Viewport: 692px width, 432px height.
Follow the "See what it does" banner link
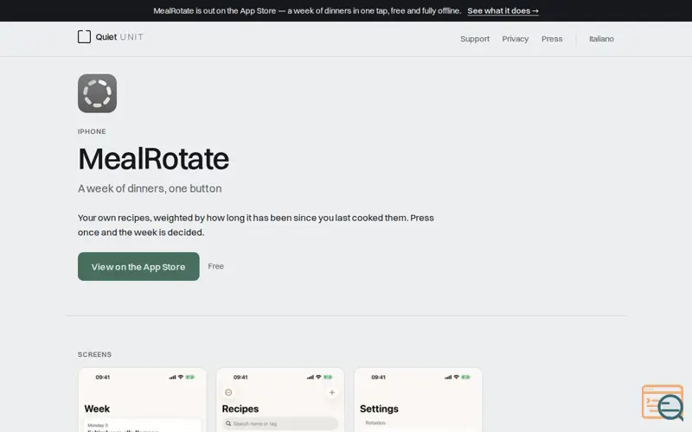tap(503, 10)
